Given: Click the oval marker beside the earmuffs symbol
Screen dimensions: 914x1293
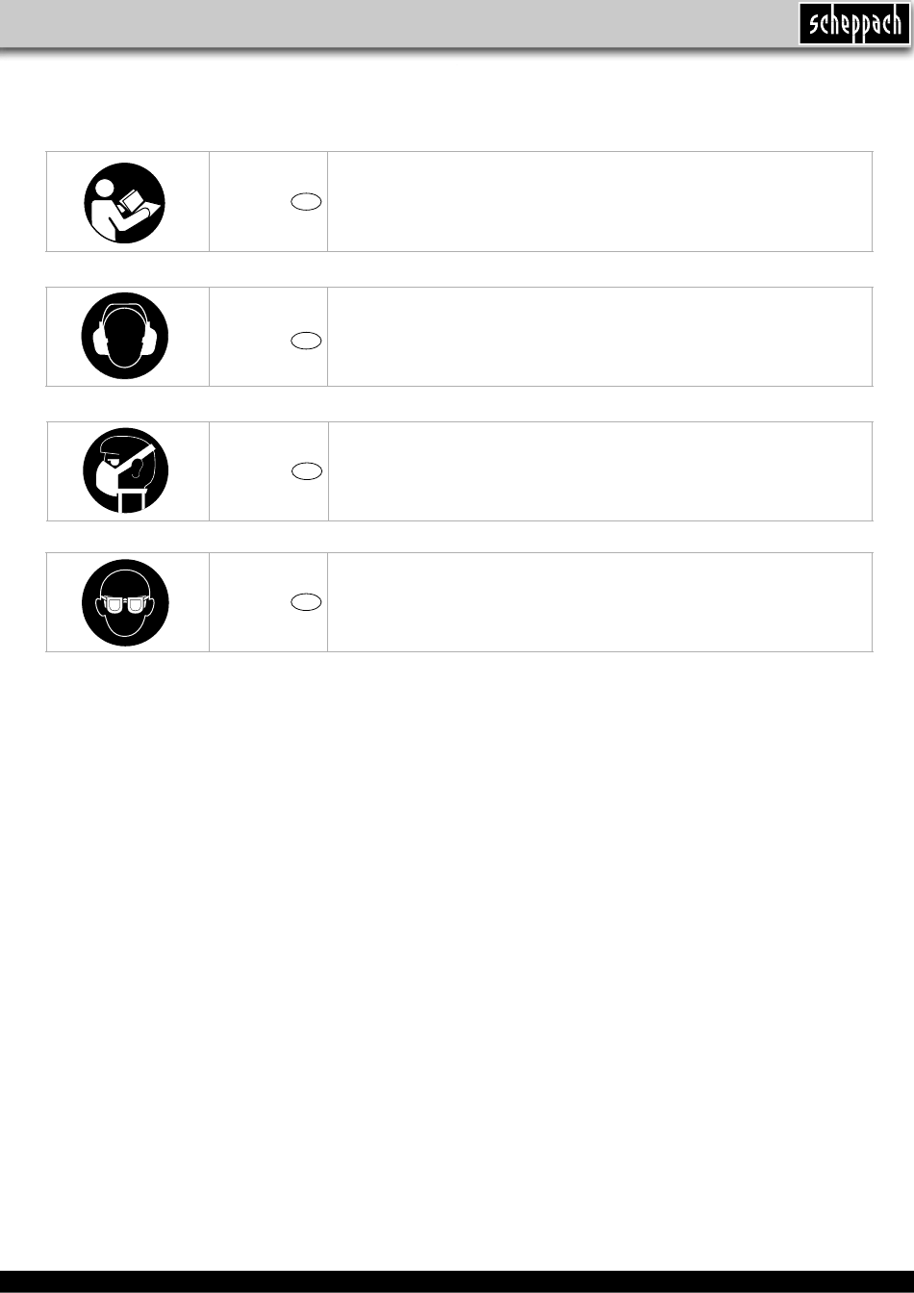Looking at the screenshot, I should pos(308,340).
